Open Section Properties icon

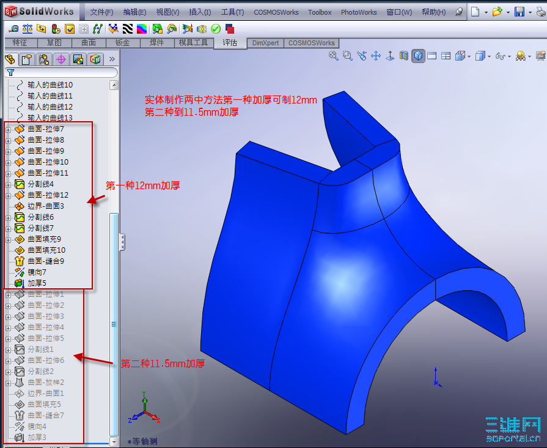[42, 29]
